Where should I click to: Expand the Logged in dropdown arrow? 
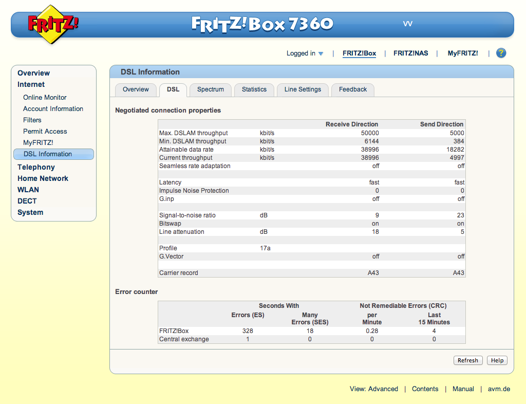(x=321, y=54)
